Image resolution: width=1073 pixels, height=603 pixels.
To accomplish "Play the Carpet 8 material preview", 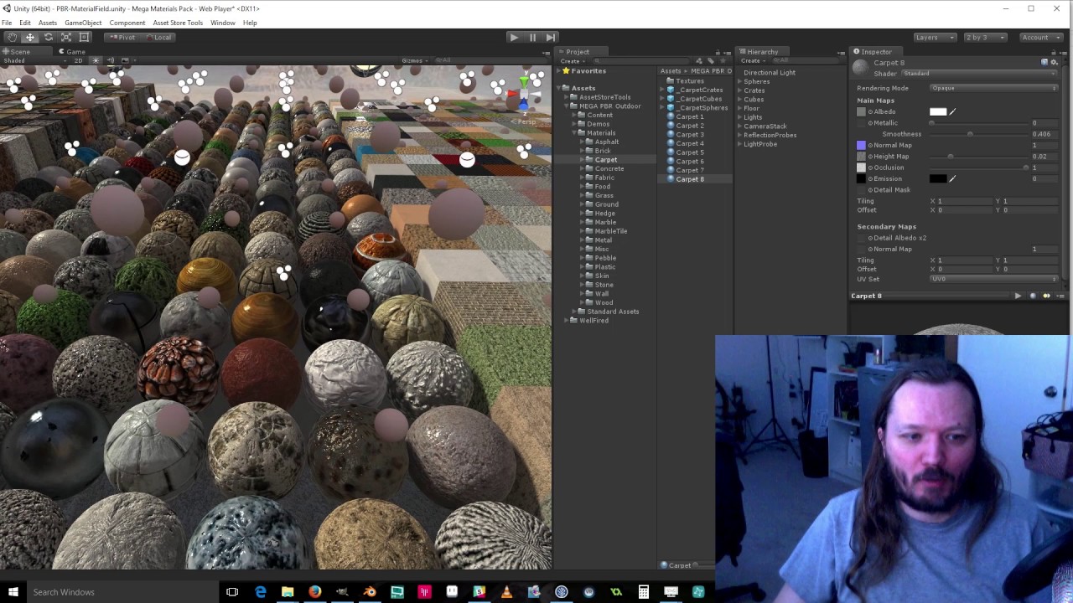I will [1018, 296].
